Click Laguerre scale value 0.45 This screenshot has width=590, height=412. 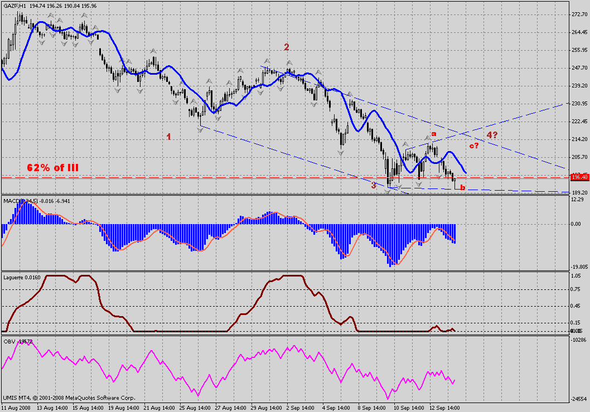coord(576,306)
